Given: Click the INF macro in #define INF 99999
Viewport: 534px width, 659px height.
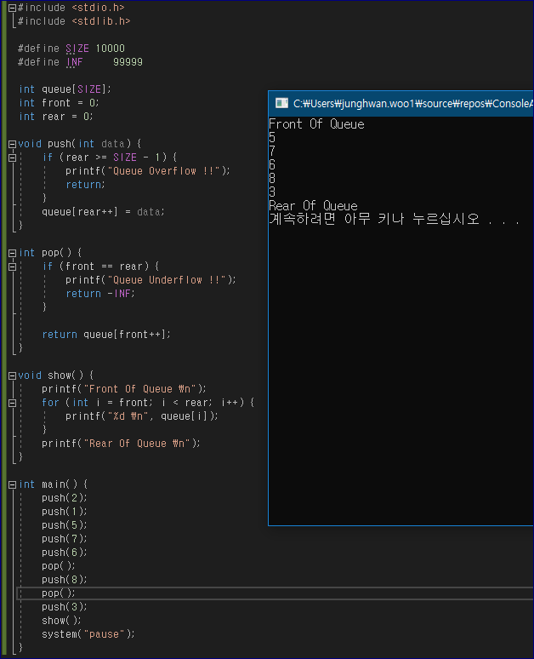Looking at the screenshot, I should 74,62.
